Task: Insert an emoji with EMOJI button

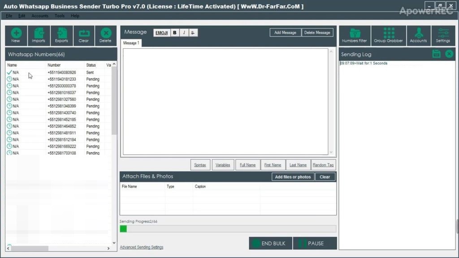Action: click(x=161, y=33)
